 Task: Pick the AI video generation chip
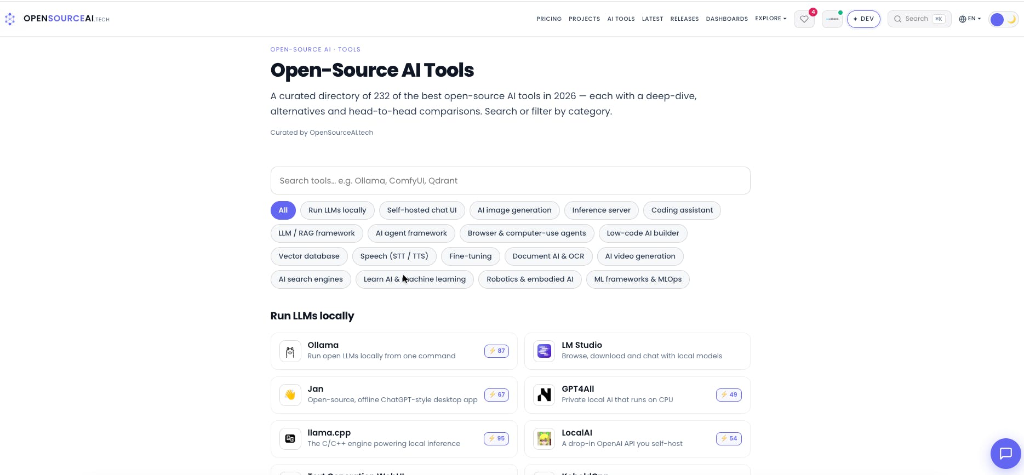click(x=640, y=256)
